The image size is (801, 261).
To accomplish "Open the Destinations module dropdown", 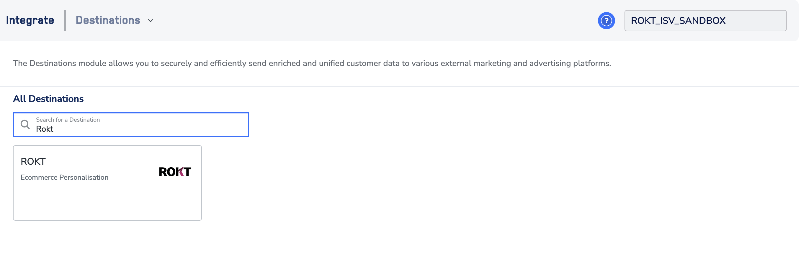I will click(x=115, y=21).
